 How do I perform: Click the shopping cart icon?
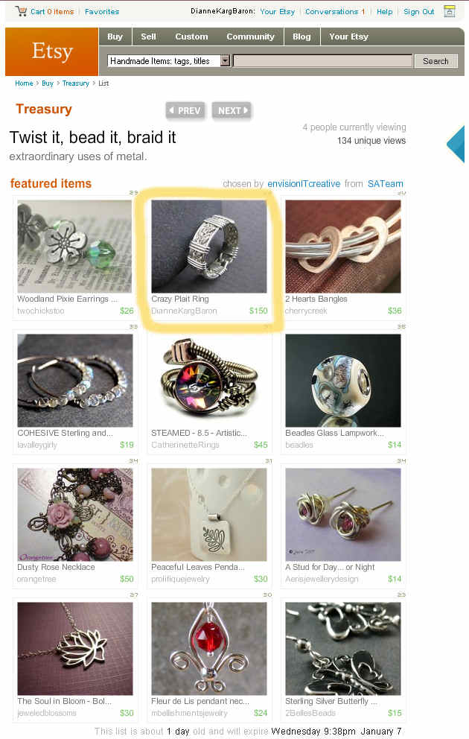pos(21,11)
